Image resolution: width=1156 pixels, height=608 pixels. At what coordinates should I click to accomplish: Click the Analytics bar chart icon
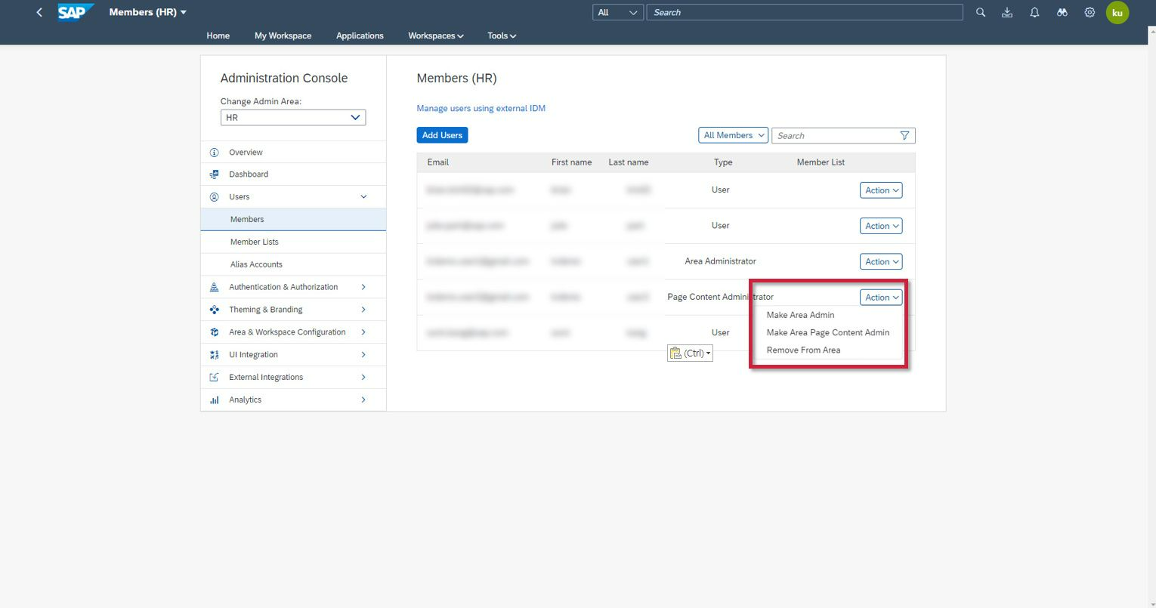point(214,400)
